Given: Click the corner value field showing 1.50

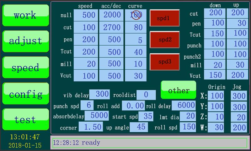Looking at the screenshot, I should pos(91,127).
